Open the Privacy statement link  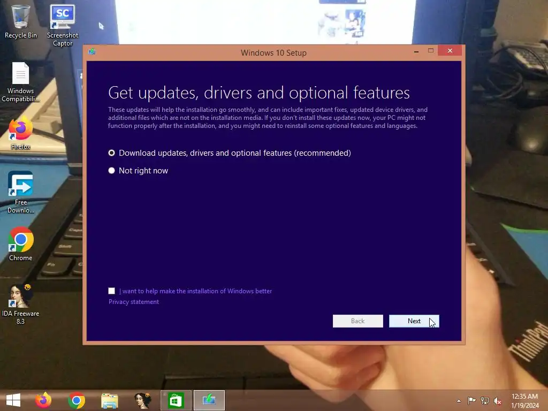(133, 302)
